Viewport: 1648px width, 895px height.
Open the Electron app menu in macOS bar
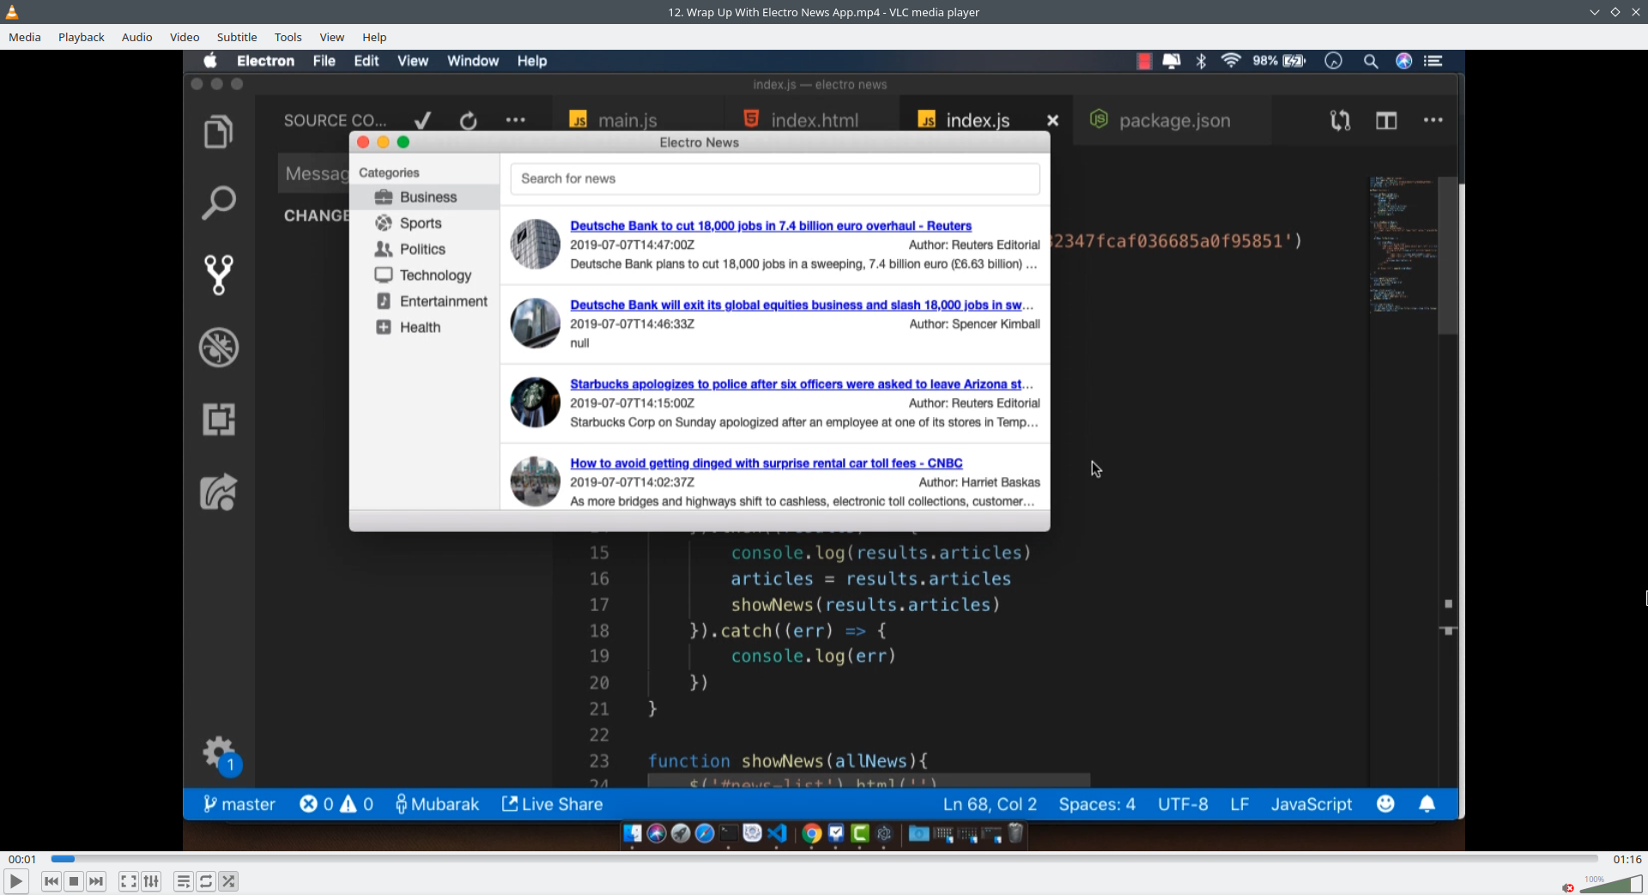pyautogui.click(x=265, y=61)
